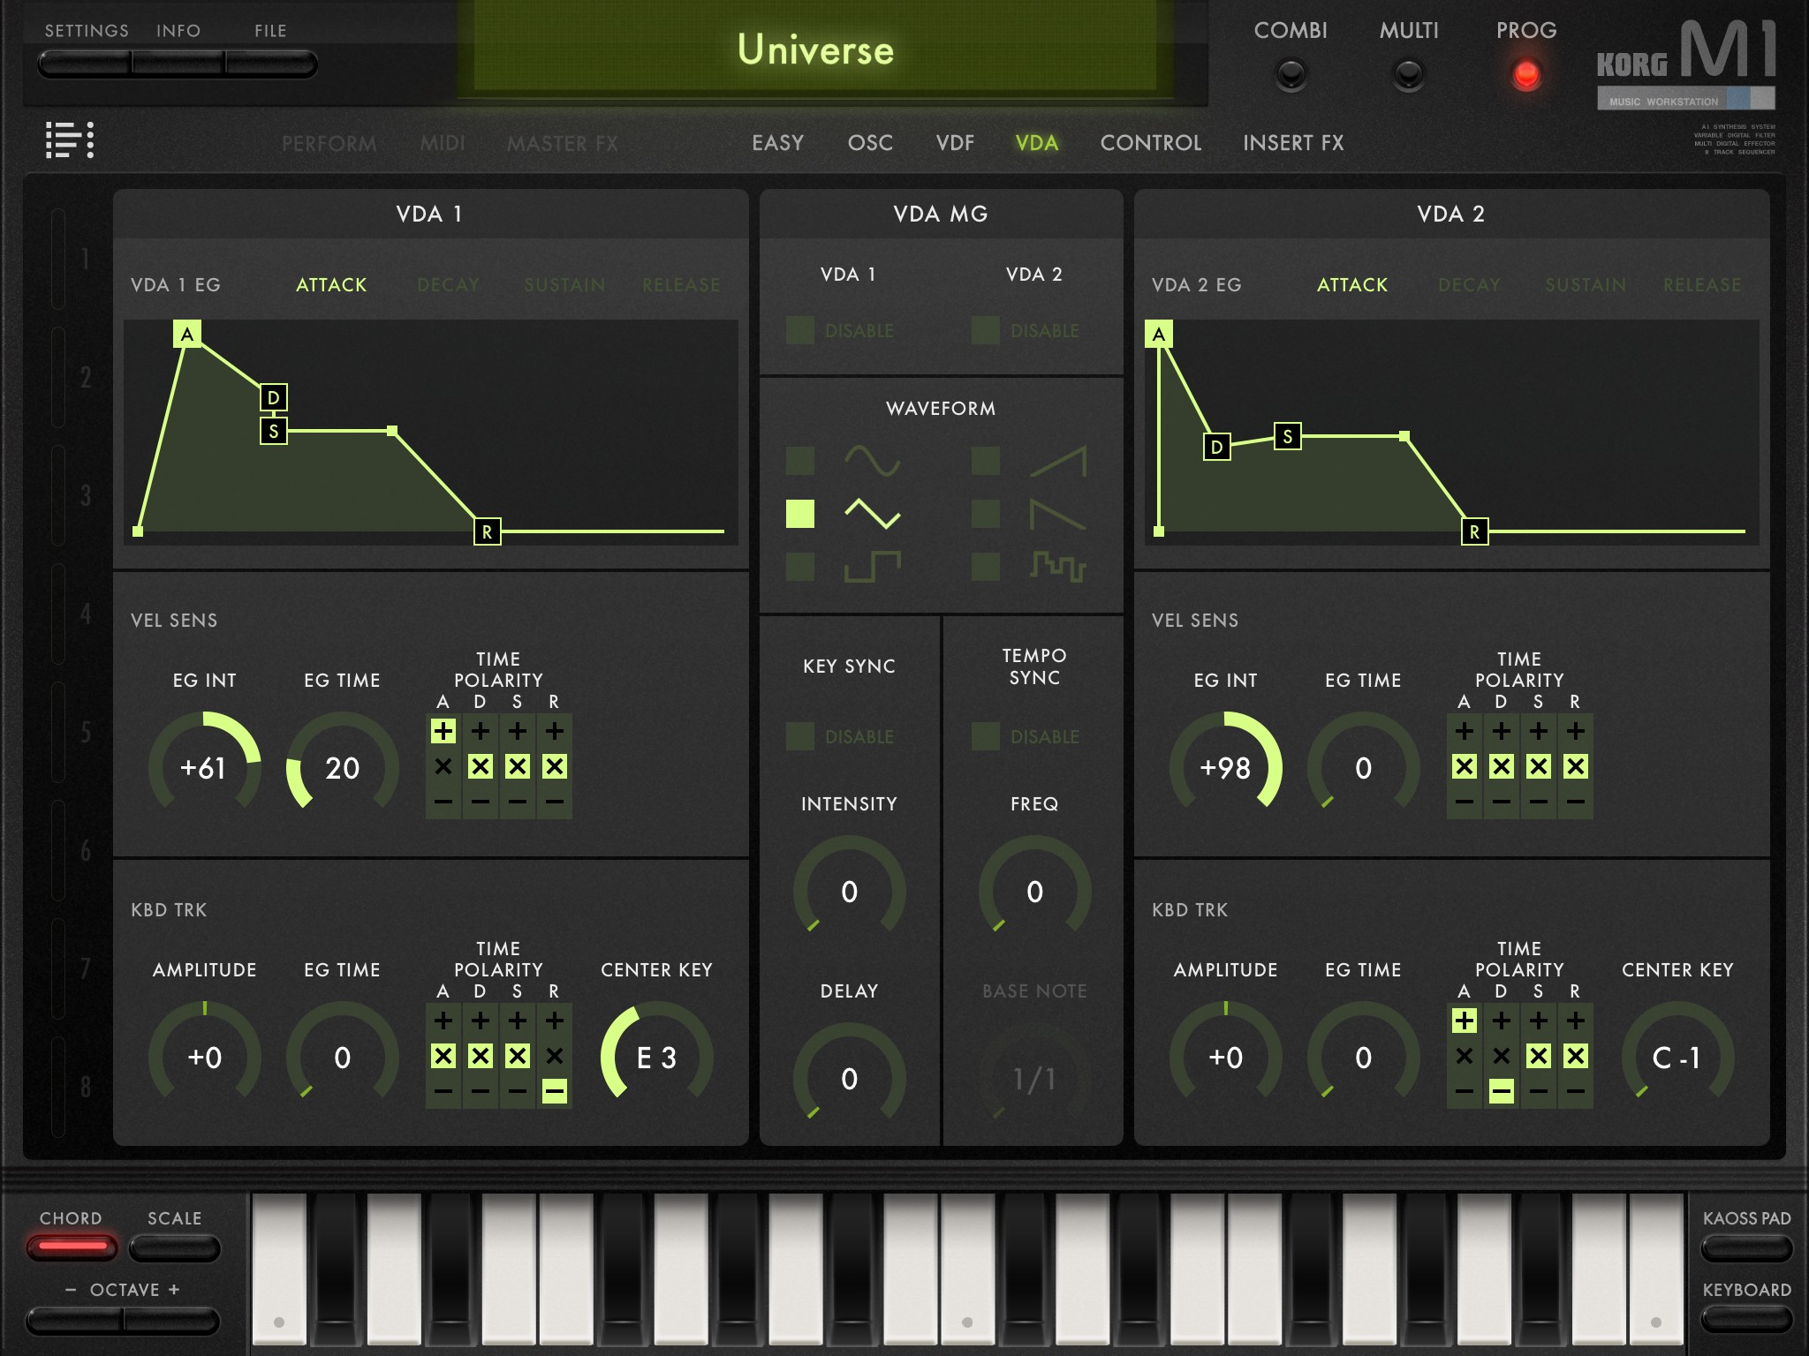Open the SETTINGS menu
Screen dimensions: 1809x1356
(x=86, y=64)
